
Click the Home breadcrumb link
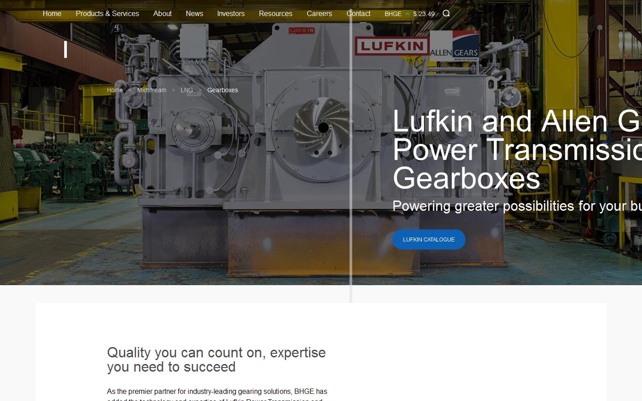115,90
